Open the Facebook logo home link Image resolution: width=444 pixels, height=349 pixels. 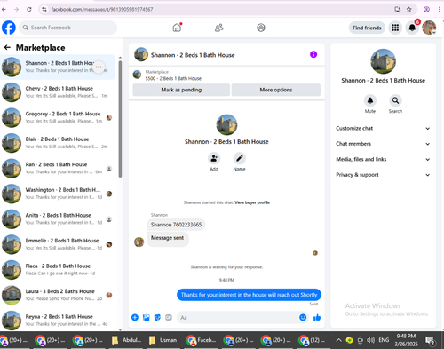pos(9,28)
